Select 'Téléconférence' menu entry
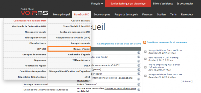The image size is (201, 93). click(69, 60)
